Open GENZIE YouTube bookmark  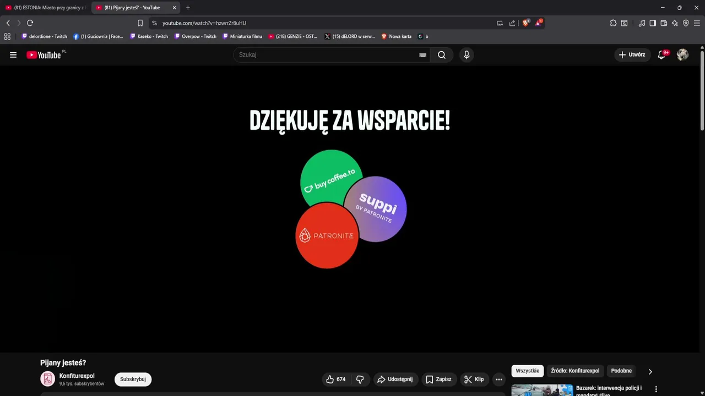(293, 36)
